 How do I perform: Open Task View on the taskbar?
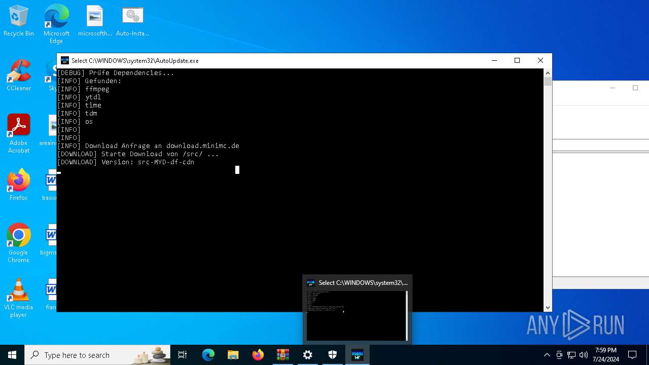point(183,355)
